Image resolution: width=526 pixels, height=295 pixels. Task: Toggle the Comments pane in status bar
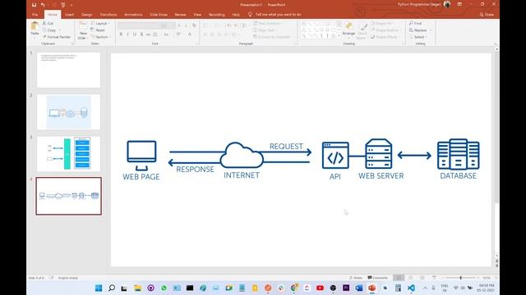pos(378,278)
